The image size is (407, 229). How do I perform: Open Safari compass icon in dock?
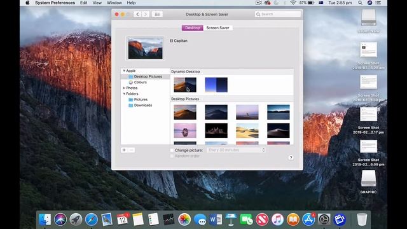(x=92, y=219)
